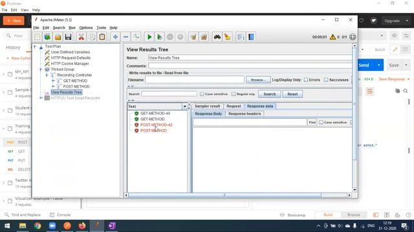
Task: Click the Search binoculars icon
Action: click(x=217, y=37)
